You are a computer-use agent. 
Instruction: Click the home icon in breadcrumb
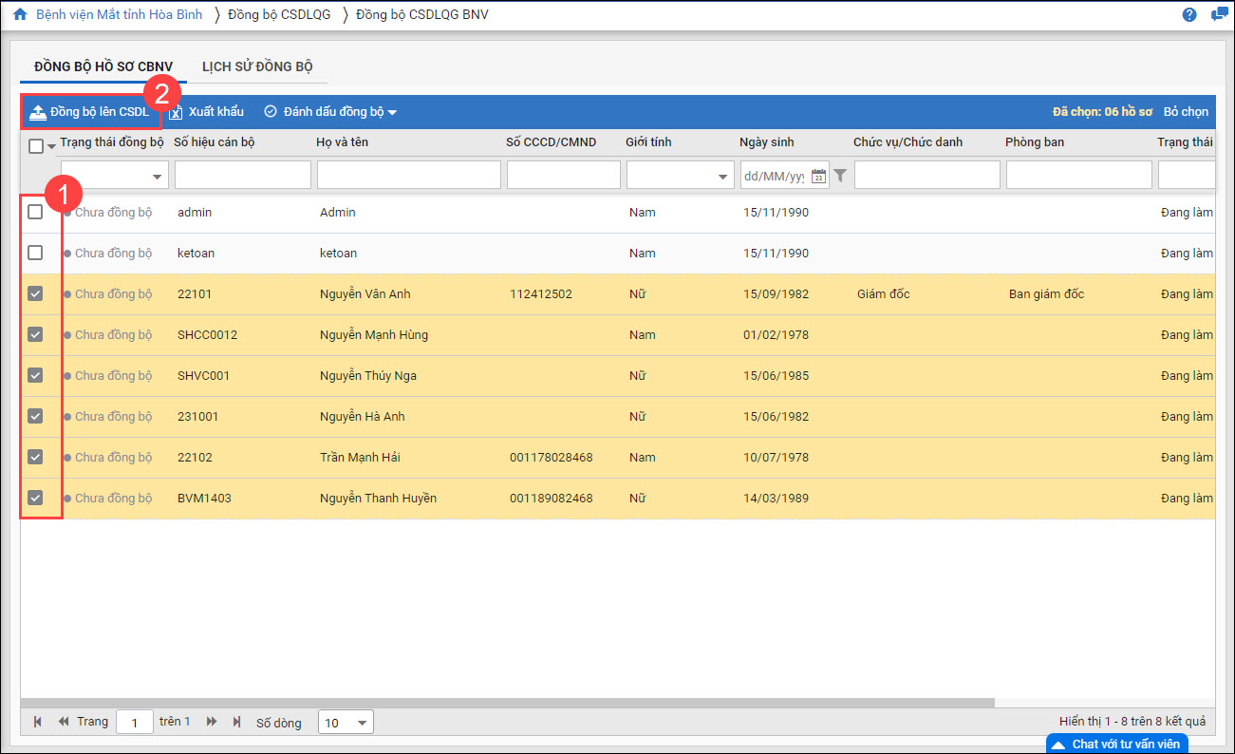[20, 15]
